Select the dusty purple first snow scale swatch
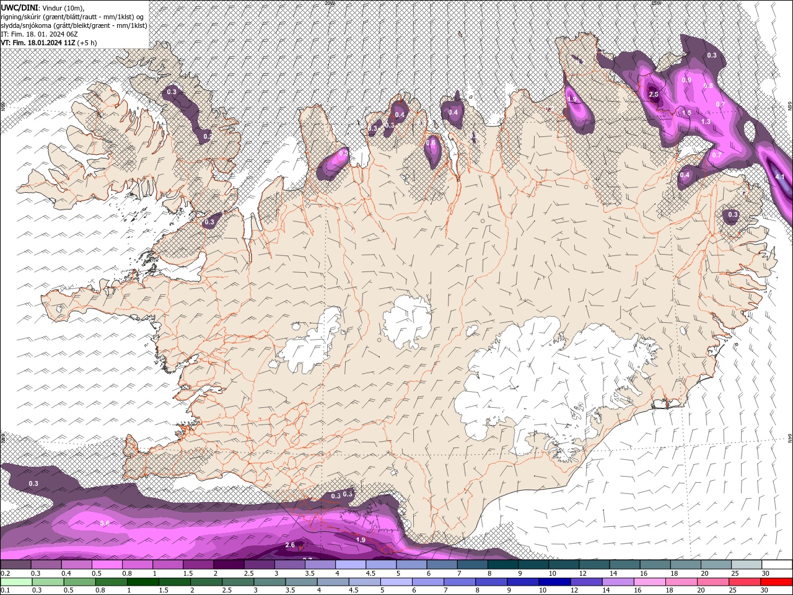This screenshot has width=793, height=595. coord(15,565)
